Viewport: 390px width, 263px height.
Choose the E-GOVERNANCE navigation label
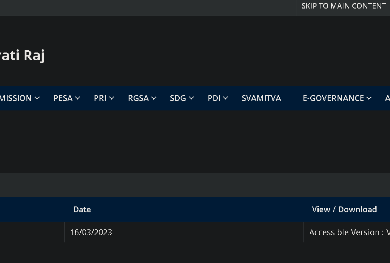pyautogui.click(x=333, y=98)
